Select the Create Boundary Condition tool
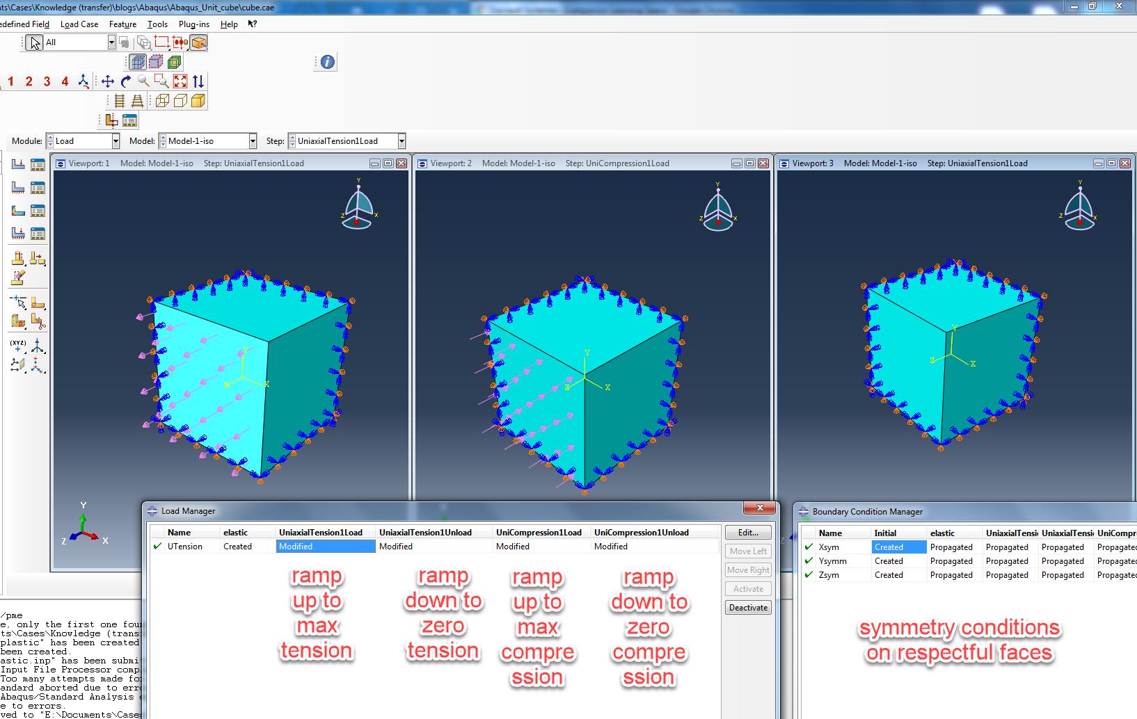1137x719 pixels. pos(17,187)
